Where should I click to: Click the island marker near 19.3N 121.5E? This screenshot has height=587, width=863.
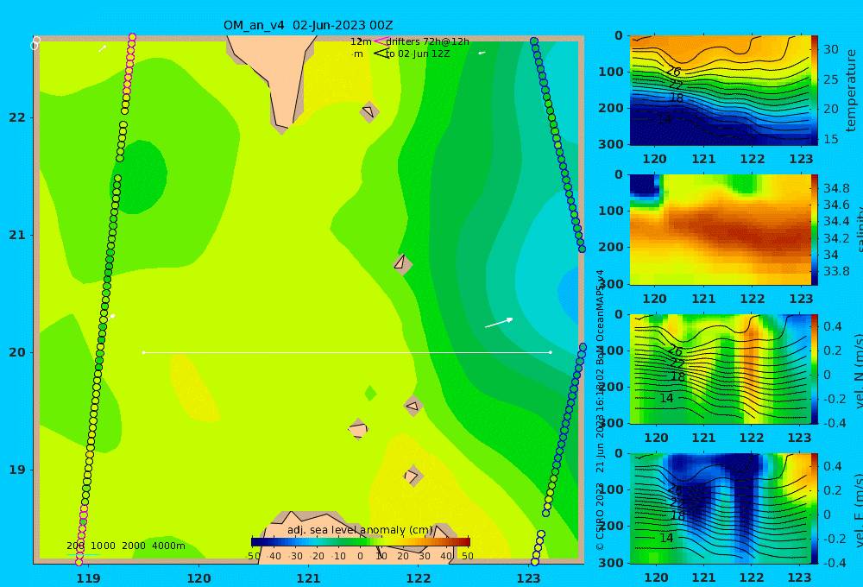358,429
